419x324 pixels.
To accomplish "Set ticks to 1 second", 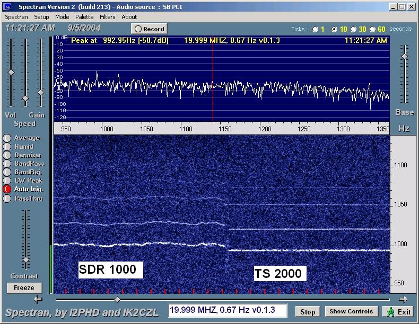I will pyautogui.click(x=316, y=30).
